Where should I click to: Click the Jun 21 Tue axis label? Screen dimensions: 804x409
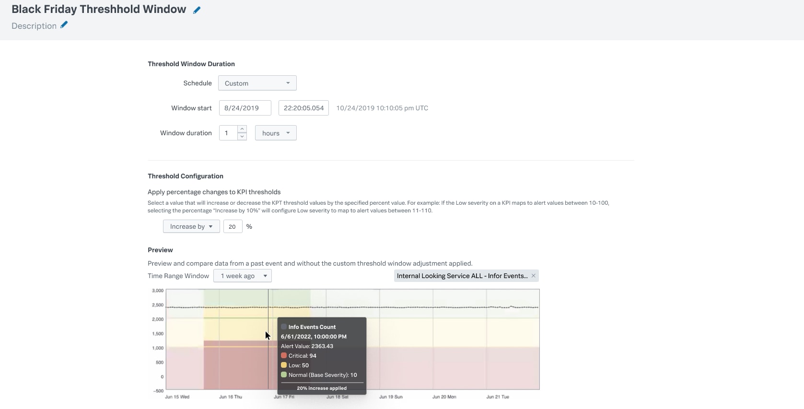pyautogui.click(x=498, y=397)
